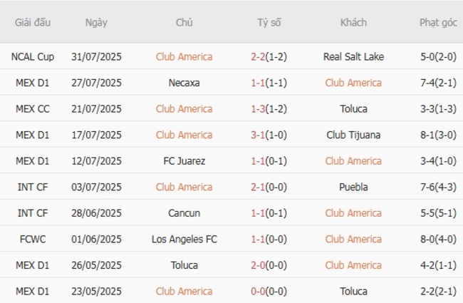The width and height of the screenshot is (463, 303).
Task: Click the 3-1(1-0) match score
Action: (x=269, y=135)
